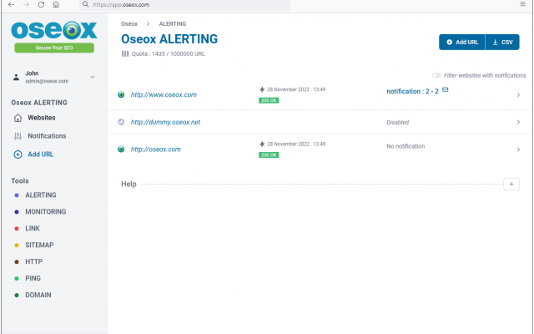Viewport: 534px width, 334px height.
Task: Select the ALERTING tool
Action: pyautogui.click(x=41, y=195)
